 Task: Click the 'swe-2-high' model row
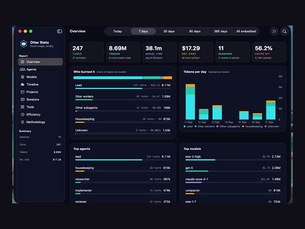point(233,158)
